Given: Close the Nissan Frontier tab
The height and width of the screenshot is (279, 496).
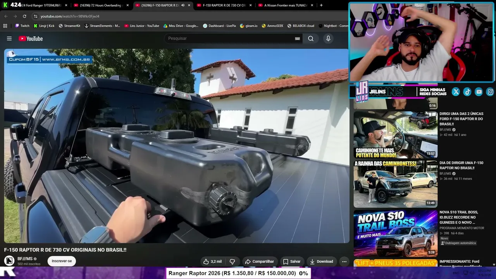Looking at the screenshot, I should (x=312, y=5).
